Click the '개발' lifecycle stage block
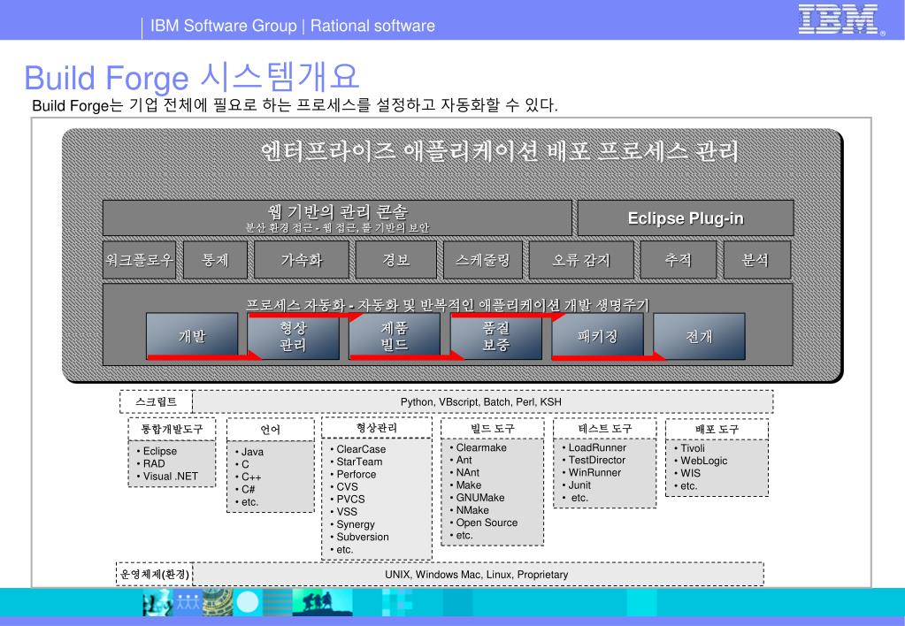The height and width of the screenshot is (626, 905). (x=192, y=336)
